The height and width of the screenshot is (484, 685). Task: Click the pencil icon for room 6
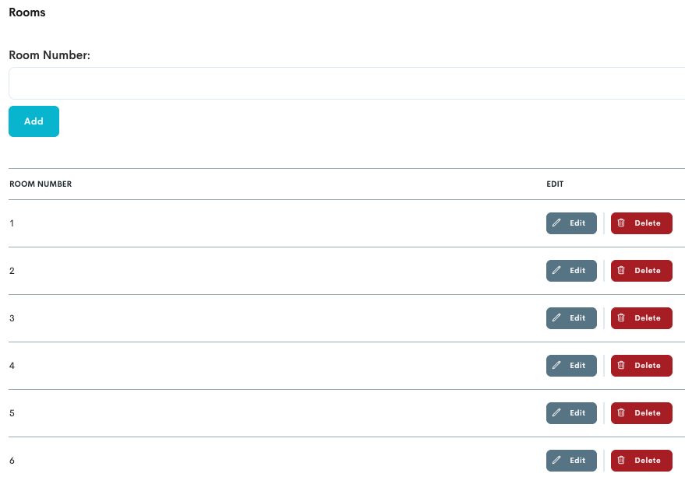pos(556,461)
